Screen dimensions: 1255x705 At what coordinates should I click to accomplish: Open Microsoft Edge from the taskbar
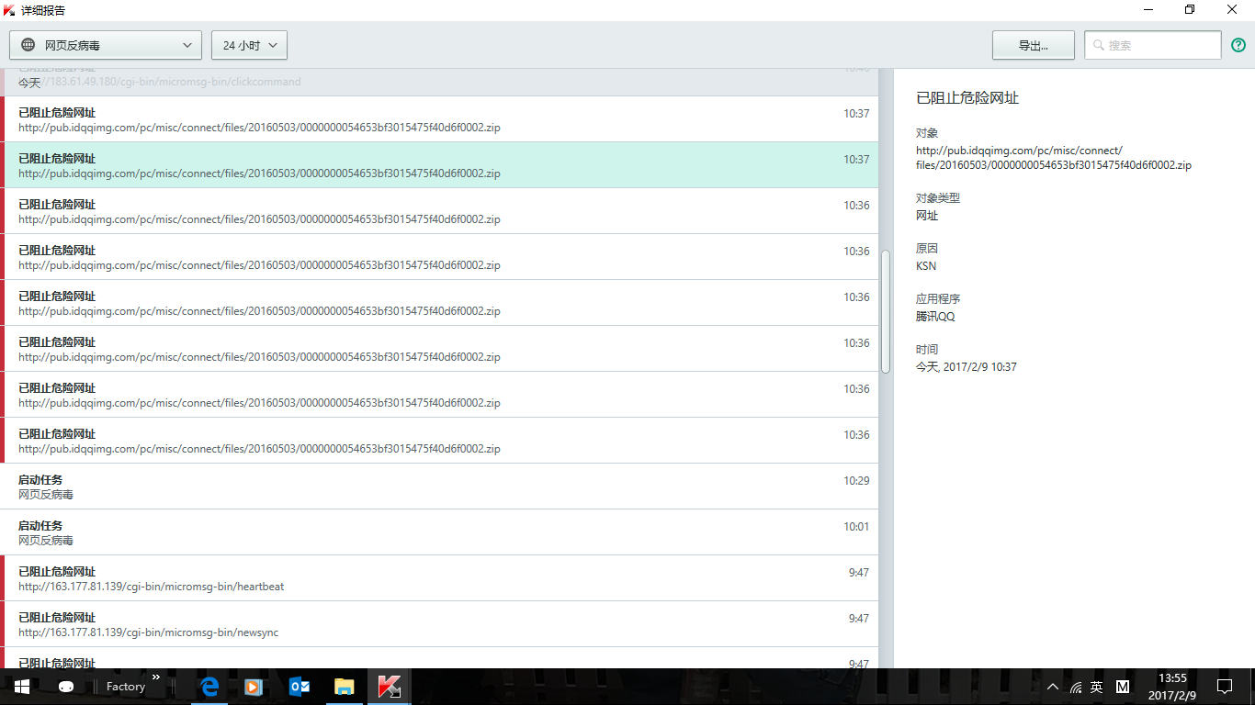coord(209,687)
